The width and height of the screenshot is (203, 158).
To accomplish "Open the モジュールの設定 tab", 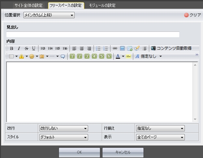I will 102,5.
